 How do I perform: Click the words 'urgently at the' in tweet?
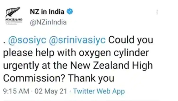point(35,66)
